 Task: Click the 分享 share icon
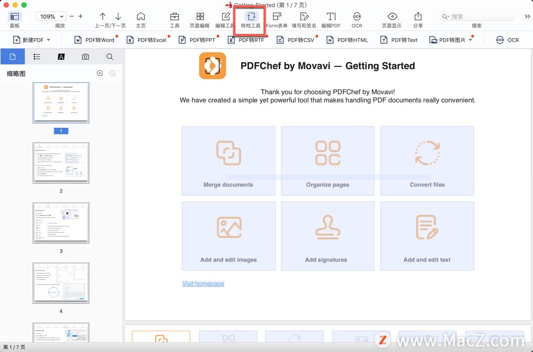coord(418,16)
